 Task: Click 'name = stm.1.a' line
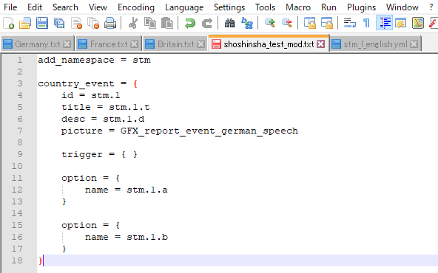(127, 190)
